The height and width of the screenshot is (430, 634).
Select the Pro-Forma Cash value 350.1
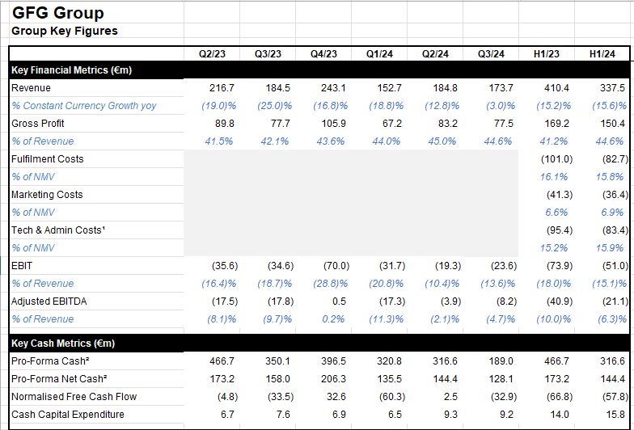point(277,361)
